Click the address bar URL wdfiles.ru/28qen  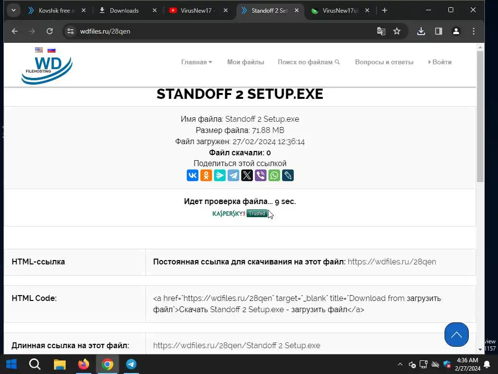[105, 31]
